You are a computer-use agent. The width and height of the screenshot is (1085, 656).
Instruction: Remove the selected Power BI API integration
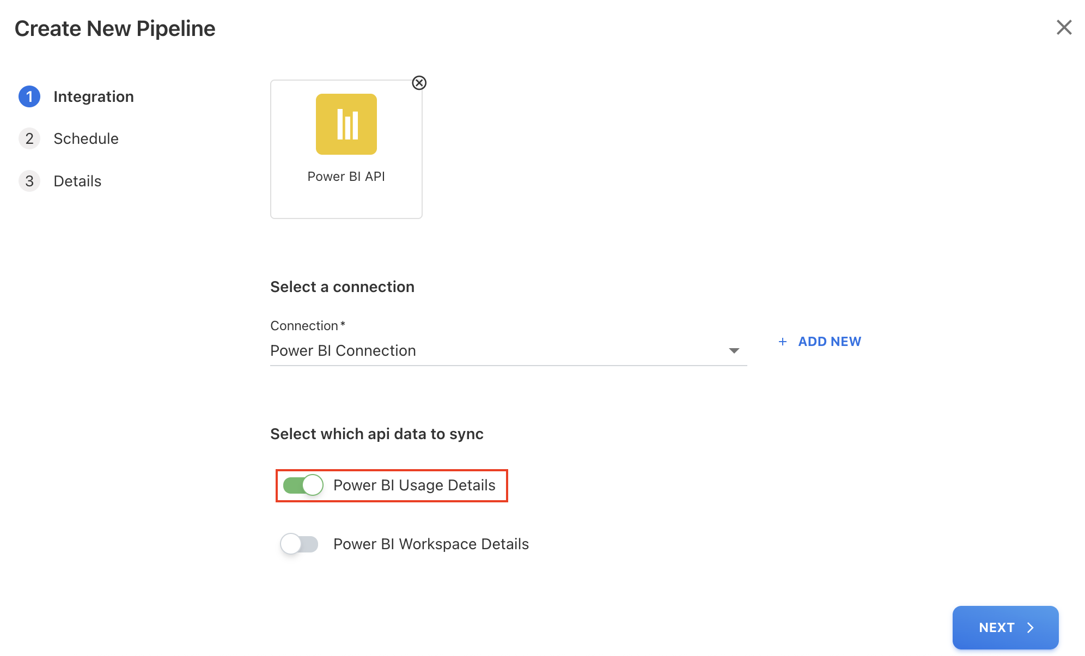(x=419, y=83)
